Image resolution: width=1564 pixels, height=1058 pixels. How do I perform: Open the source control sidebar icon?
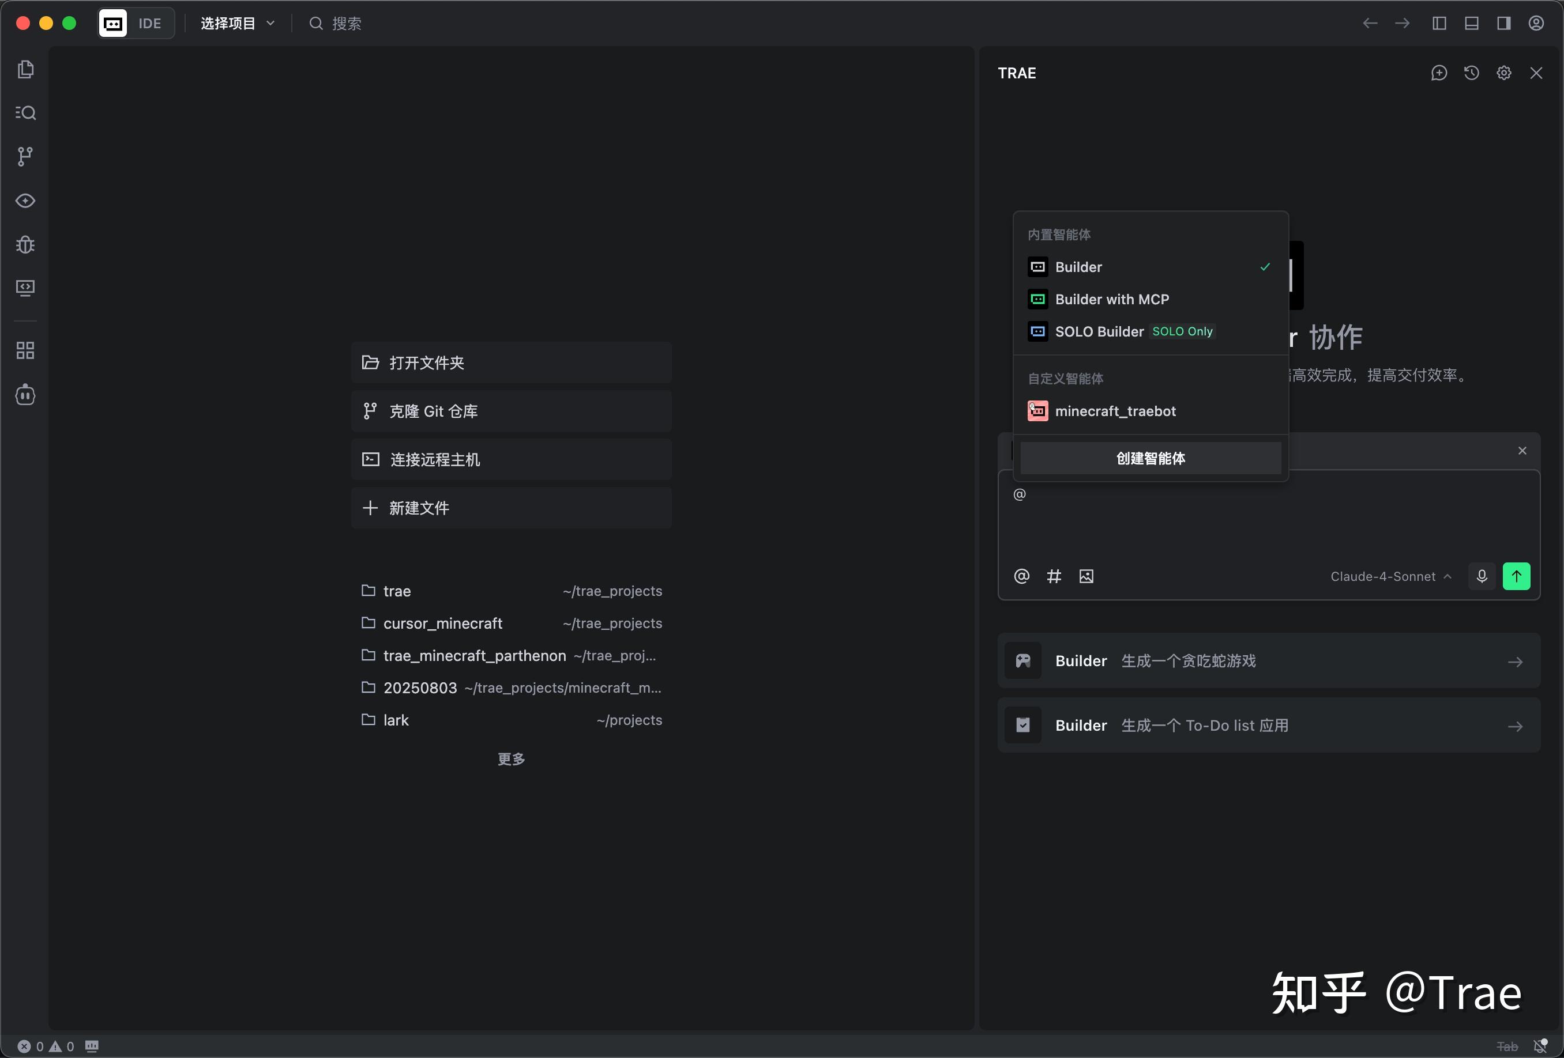pos(25,156)
